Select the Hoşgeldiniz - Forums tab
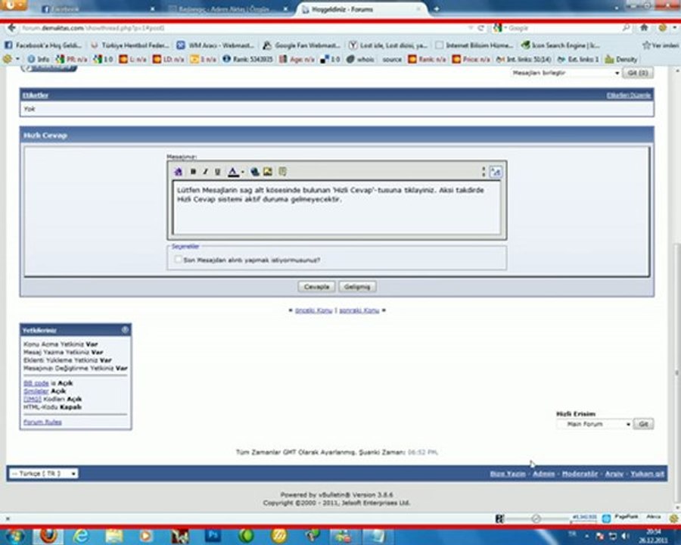Viewport: 681px width, 545px height. click(x=362, y=8)
